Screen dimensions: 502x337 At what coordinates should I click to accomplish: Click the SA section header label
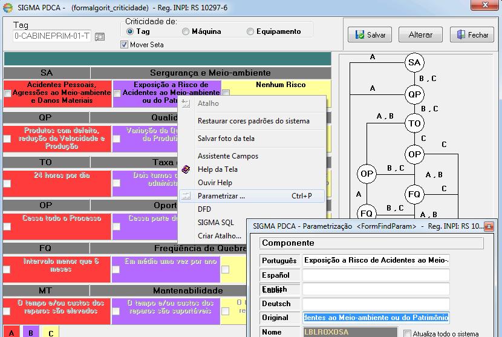[47, 73]
